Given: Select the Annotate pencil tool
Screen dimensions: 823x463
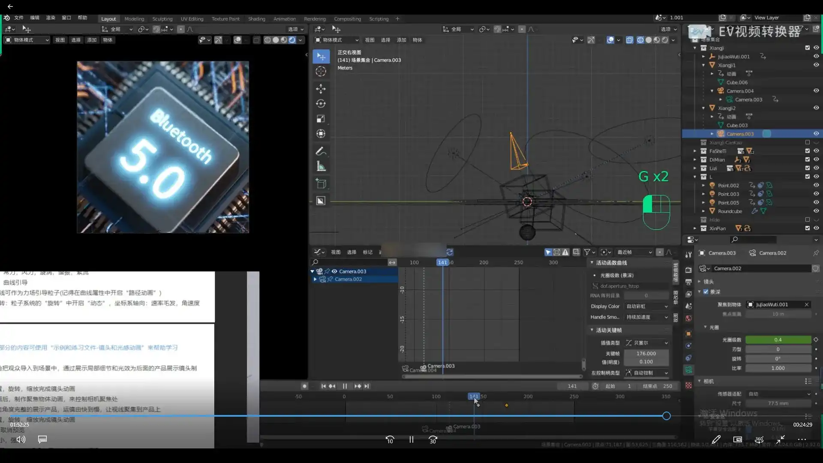Looking at the screenshot, I should (x=321, y=151).
